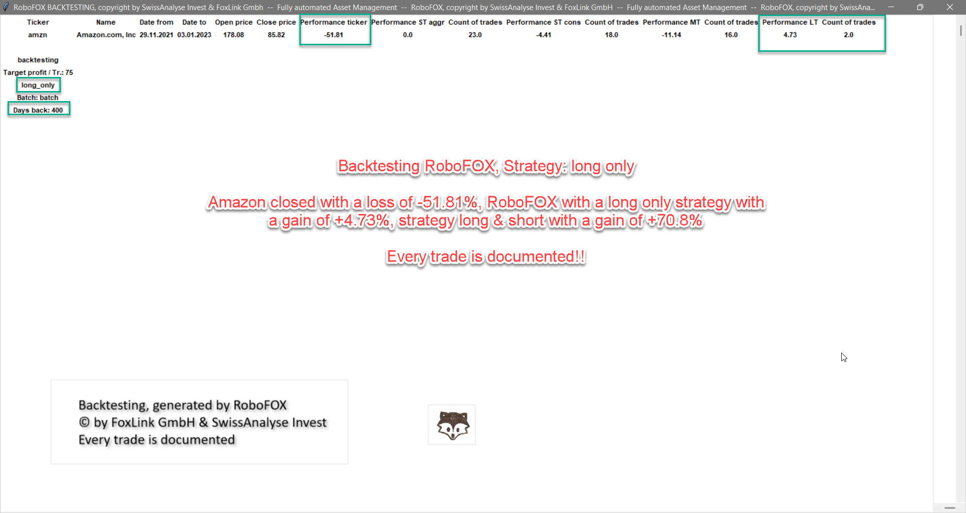This screenshot has height=513, width=966.
Task: Select LT performance value '4.73'
Action: (790, 35)
